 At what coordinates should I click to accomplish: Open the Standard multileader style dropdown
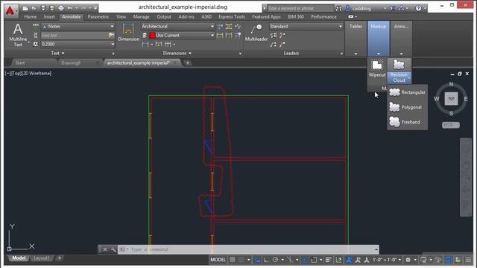coord(306,27)
